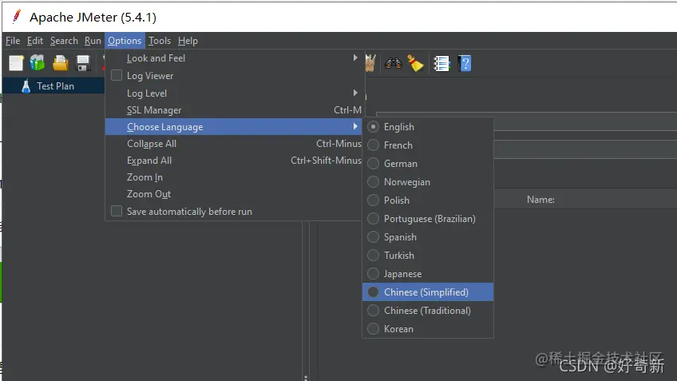Click the JMeter feather logo in title bar
This screenshot has height=381, width=677.
(x=17, y=17)
